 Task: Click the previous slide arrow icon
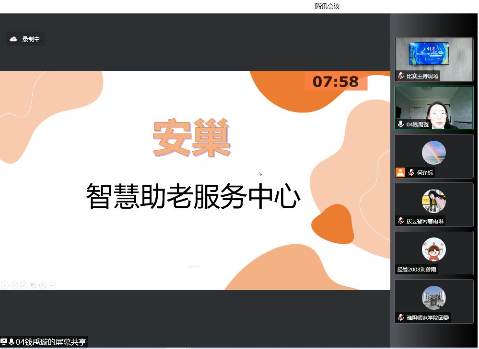4,285
